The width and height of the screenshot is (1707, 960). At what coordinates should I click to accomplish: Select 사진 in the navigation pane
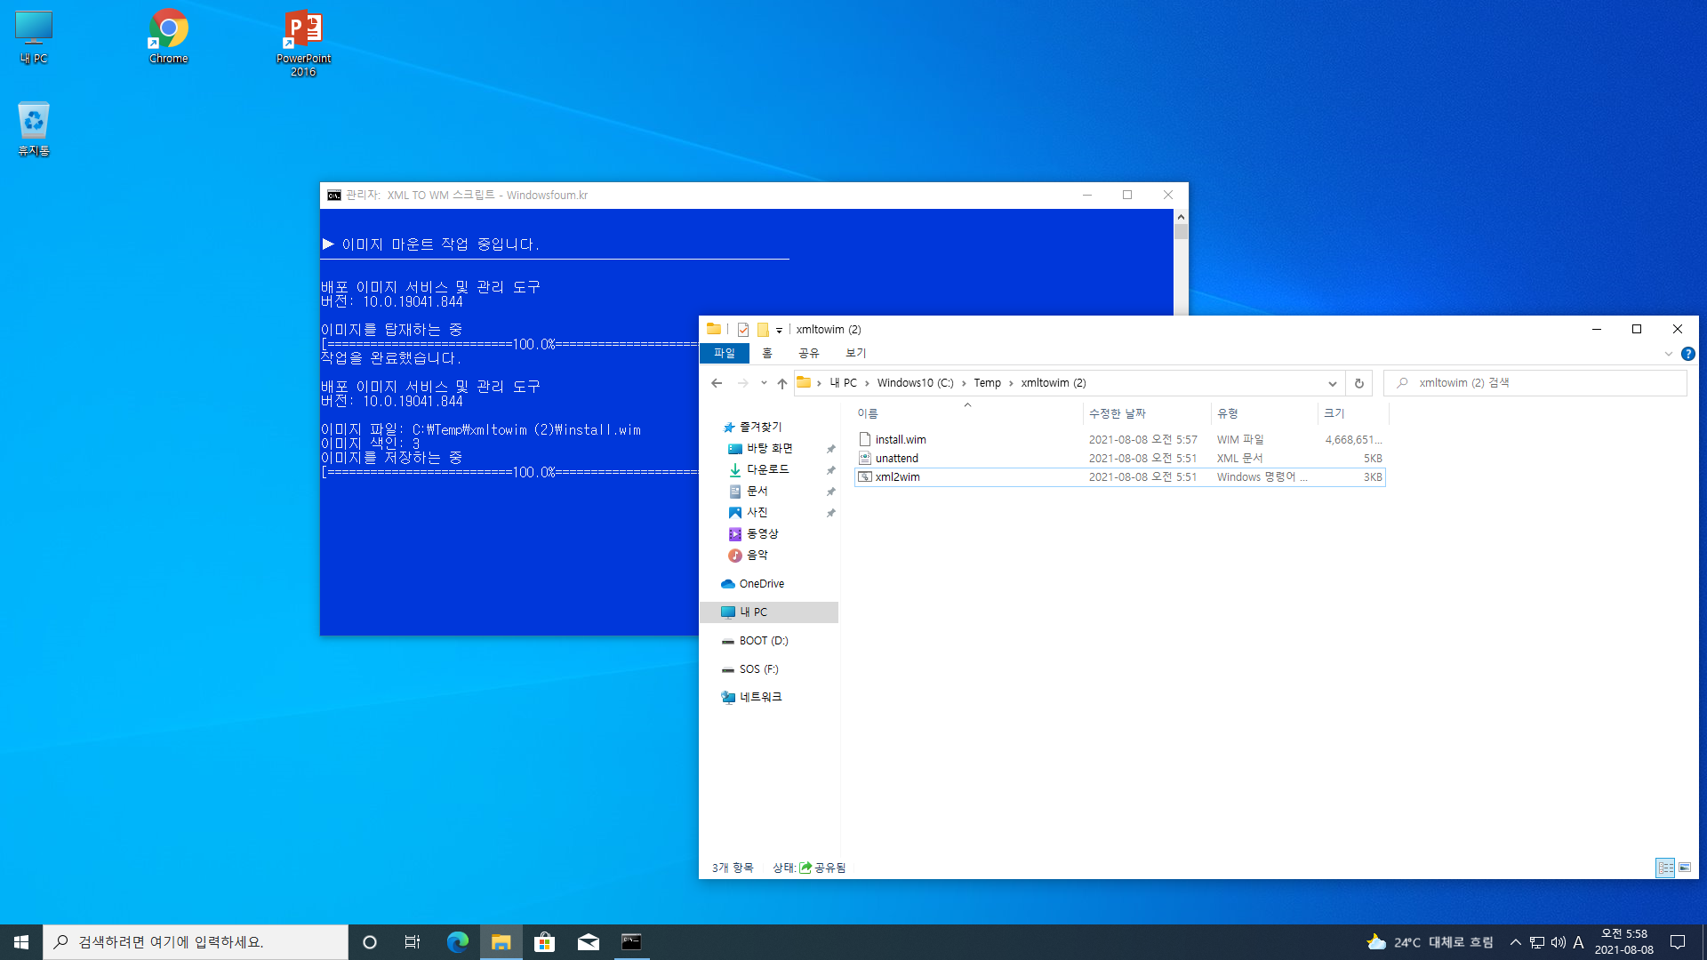click(x=757, y=512)
